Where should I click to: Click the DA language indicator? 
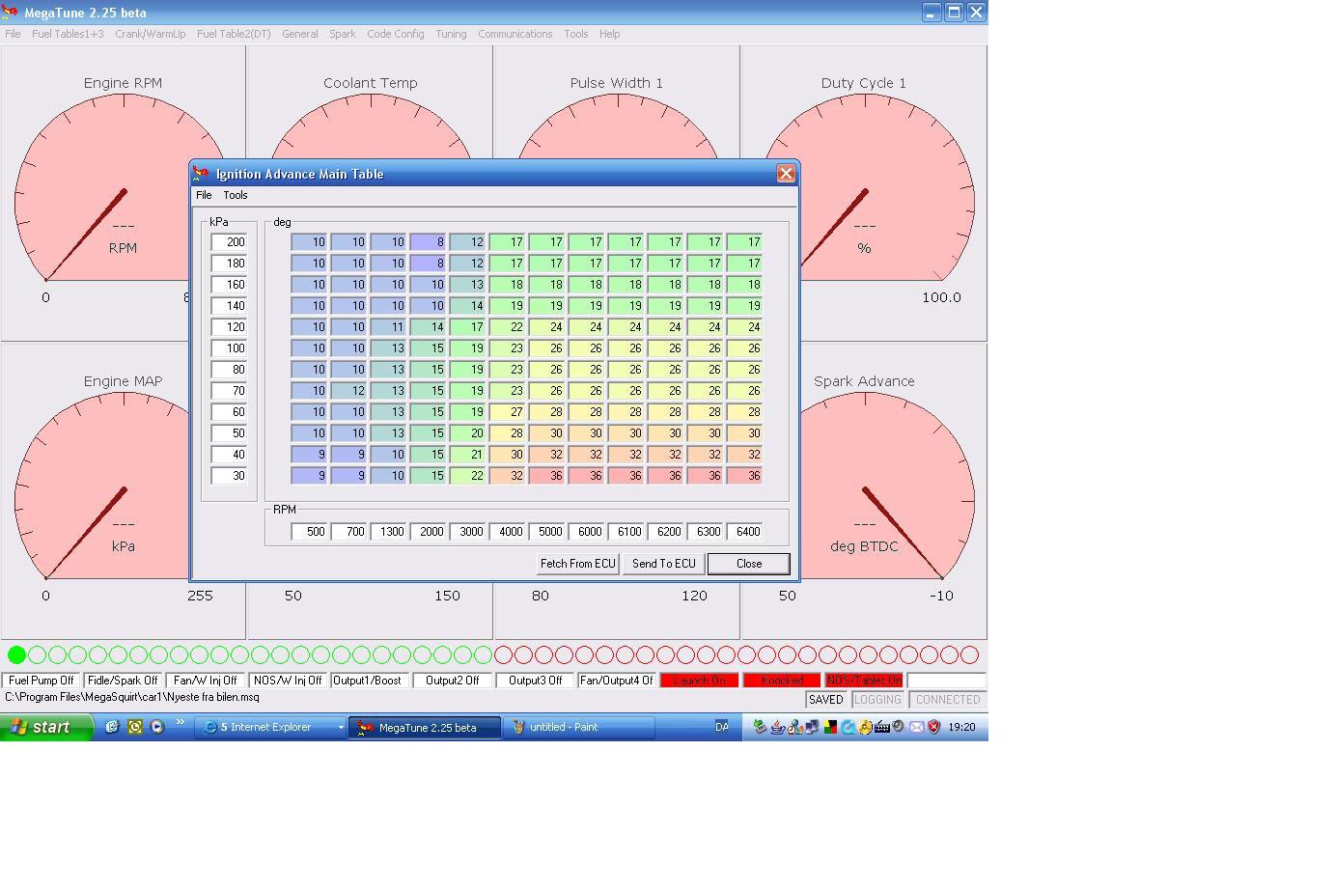(x=722, y=727)
